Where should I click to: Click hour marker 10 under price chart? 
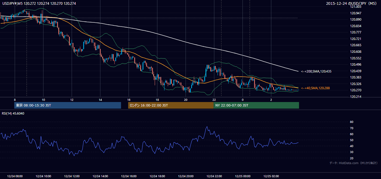[43, 100]
